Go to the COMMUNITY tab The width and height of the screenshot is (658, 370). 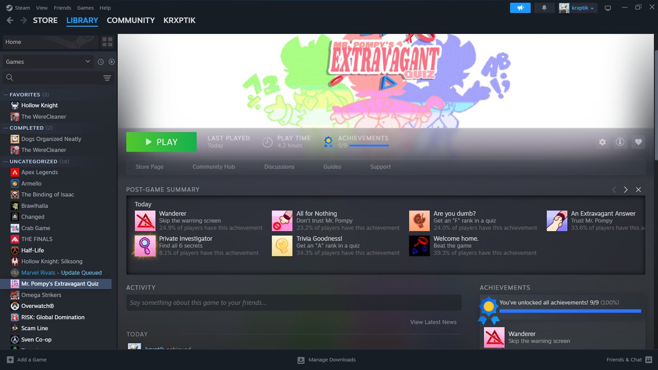[131, 20]
